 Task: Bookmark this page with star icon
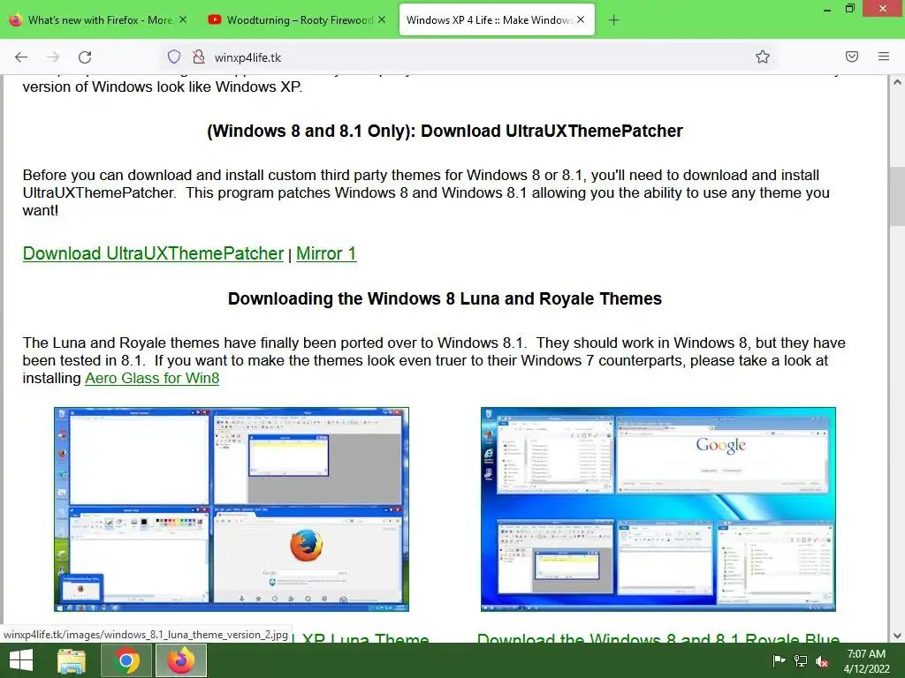tap(763, 56)
